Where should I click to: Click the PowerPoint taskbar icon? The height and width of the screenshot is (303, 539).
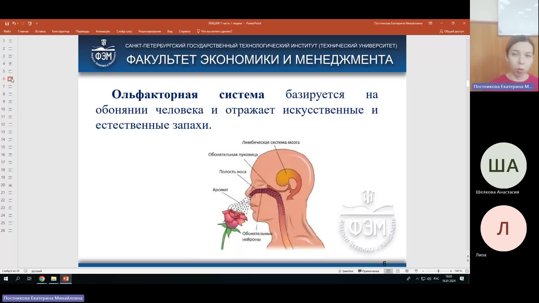(66, 279)
